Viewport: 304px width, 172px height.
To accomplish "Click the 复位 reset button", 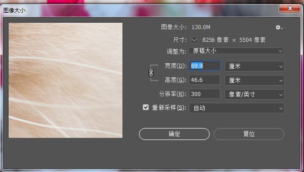I will [249, 134].
